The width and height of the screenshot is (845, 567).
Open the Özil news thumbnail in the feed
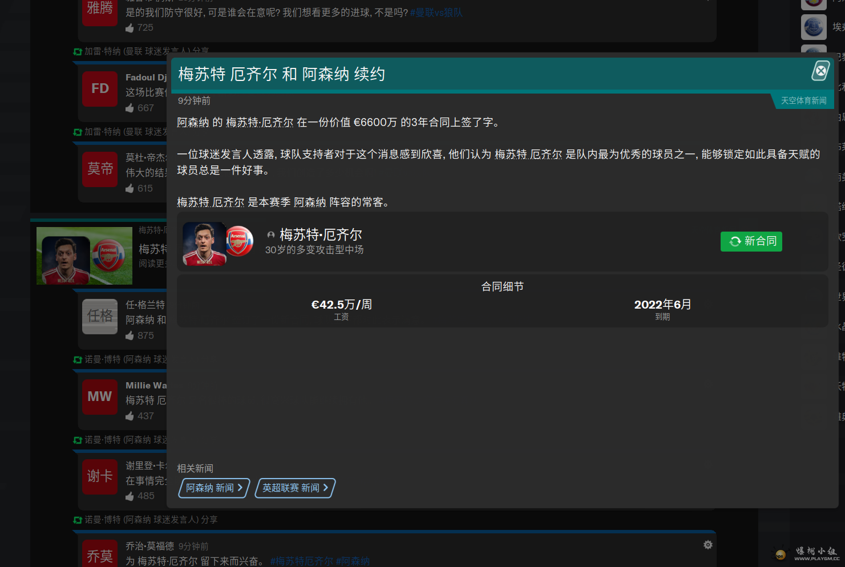click(x=84, y=256)
